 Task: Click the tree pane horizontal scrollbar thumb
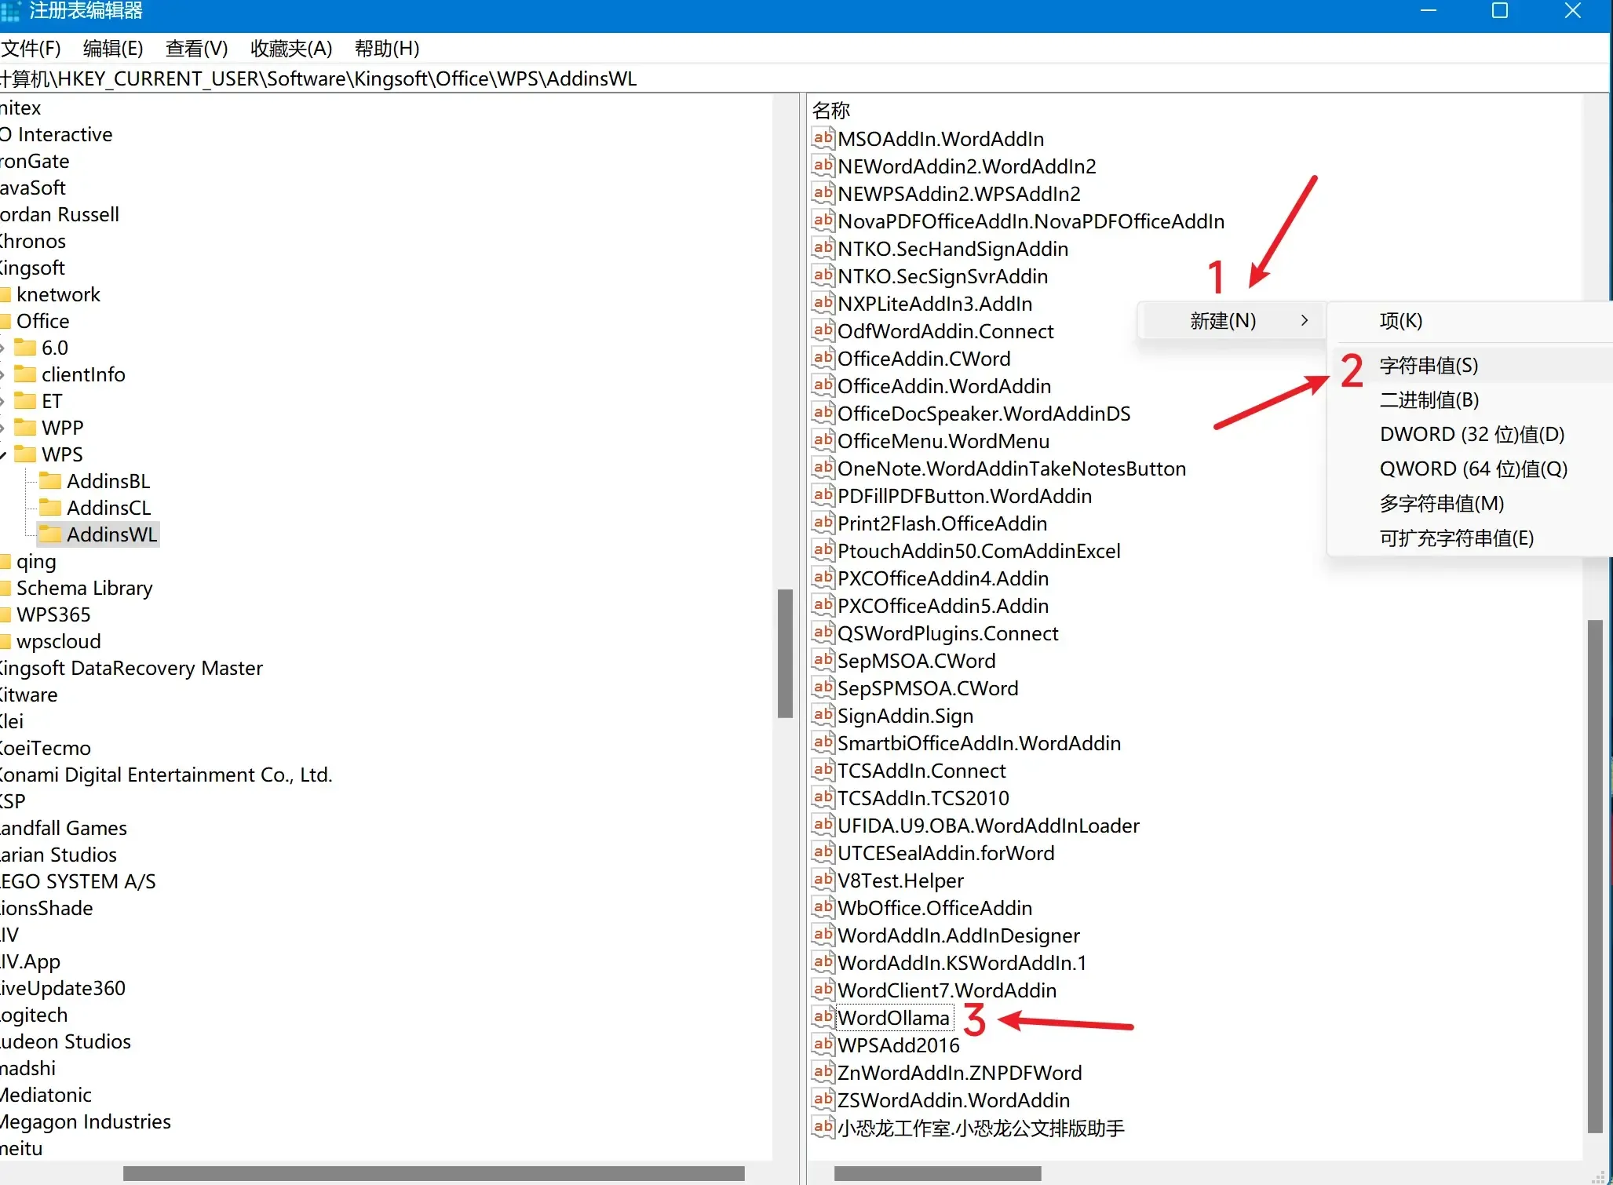click(x=433, y=1173)
